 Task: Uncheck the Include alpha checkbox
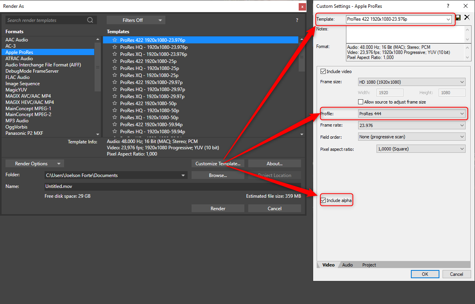pos(323,200)
